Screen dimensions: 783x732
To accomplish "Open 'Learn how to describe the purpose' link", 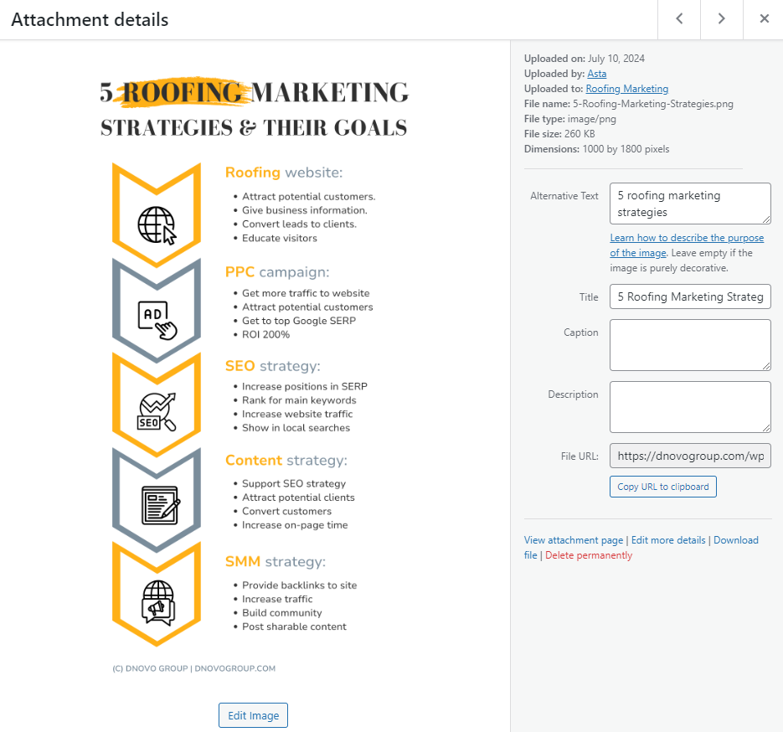I will [687, 238].
